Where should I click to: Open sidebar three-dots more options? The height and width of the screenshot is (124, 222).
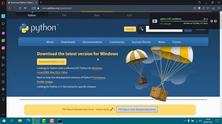click(x=3, y=114)
